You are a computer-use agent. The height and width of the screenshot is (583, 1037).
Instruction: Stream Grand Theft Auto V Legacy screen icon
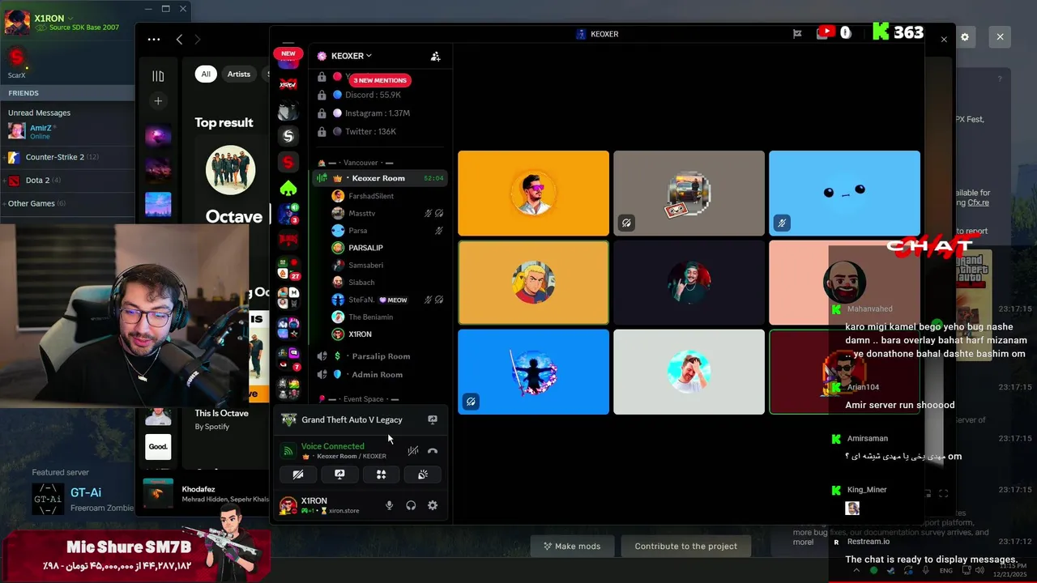point(433,419)
